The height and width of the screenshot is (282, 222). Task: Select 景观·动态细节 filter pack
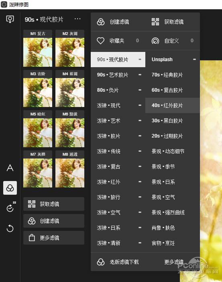[x=173, y=151]
